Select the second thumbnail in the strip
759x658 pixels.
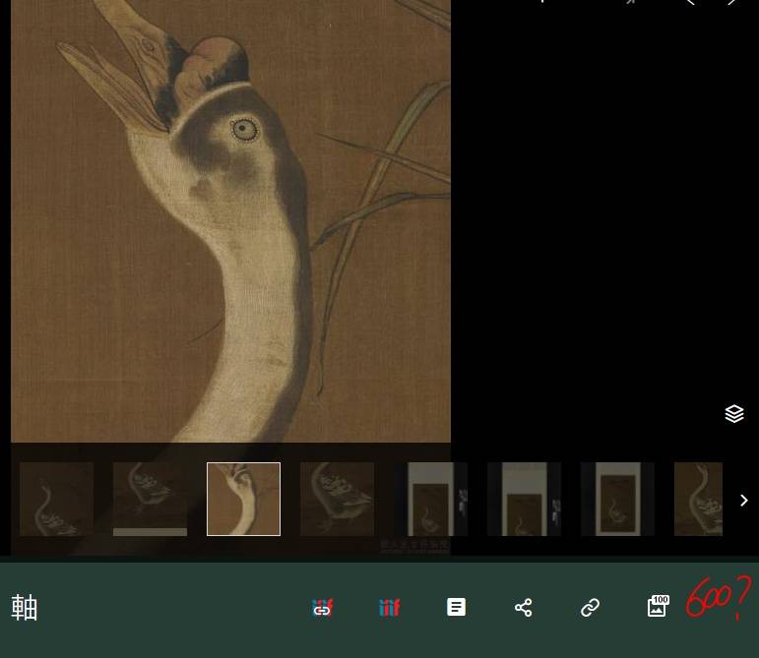(x=150, y=499)
